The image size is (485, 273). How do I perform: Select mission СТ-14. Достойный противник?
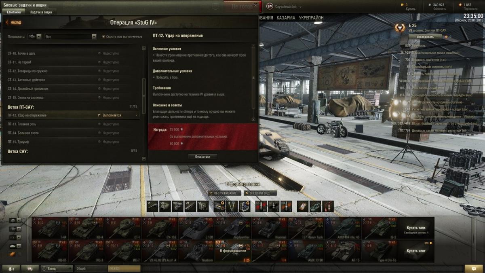pyautogui.click(x=73, y=89)
